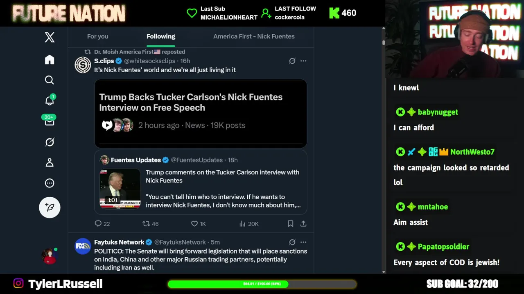The width and height of the screenshot is (524, 294).
Task: Select the Following tab
Action: pyautogui.click(x=161, y=36)
